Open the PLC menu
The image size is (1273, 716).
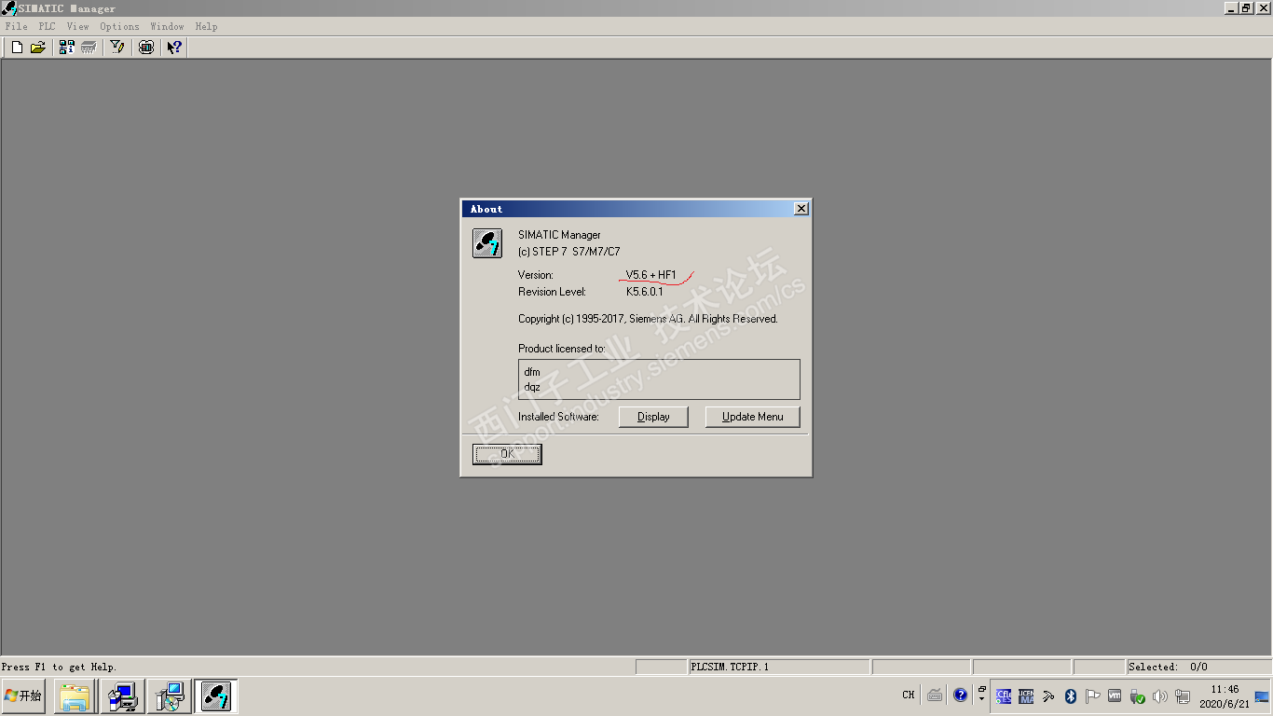point(48,26)
